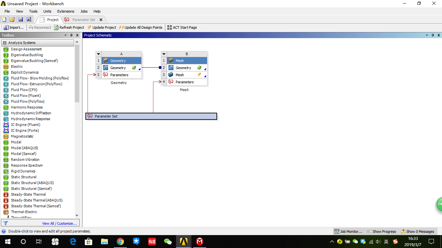Select Mesh cell in system B

click(x=187, y=75)
